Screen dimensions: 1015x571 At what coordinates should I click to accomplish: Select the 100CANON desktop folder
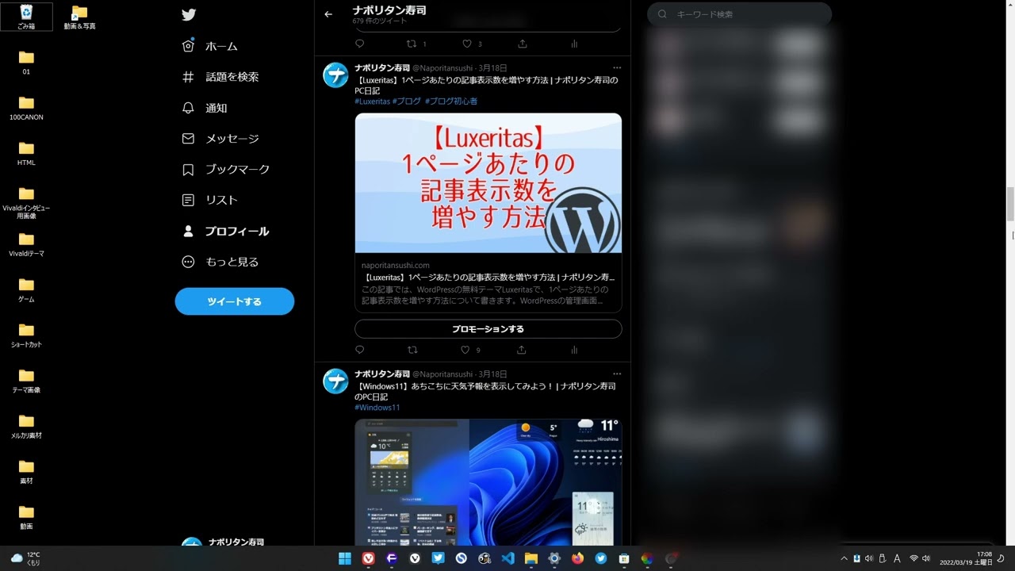point(26,108)
